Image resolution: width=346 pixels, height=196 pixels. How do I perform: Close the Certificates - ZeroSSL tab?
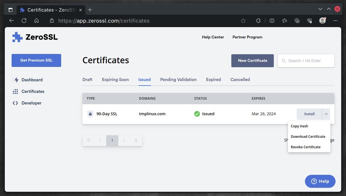81,10
